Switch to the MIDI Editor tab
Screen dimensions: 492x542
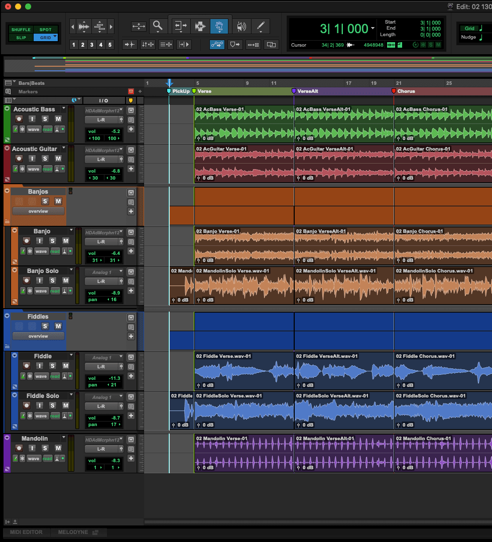tap(26, 532)
